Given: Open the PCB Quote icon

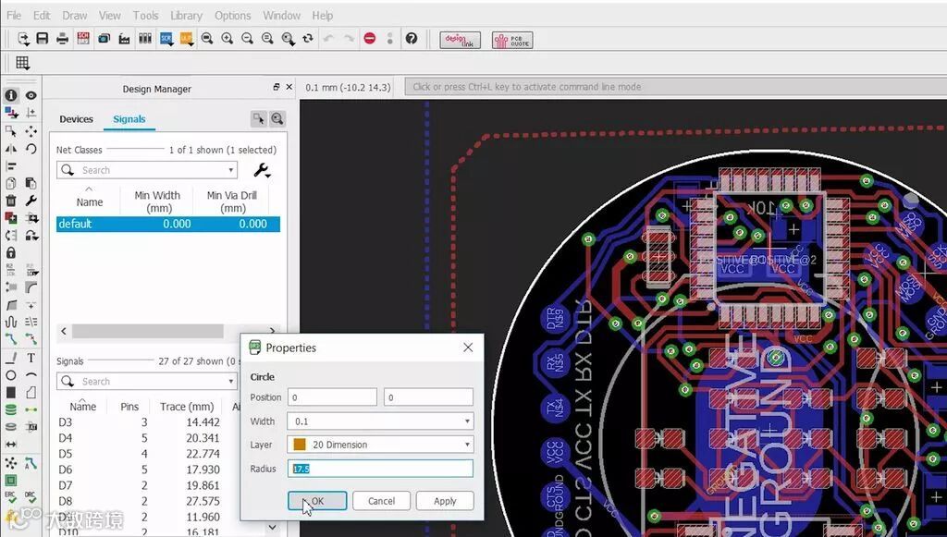Looking at the screenshot, I should pyautogui.click(x=512, y=40).
